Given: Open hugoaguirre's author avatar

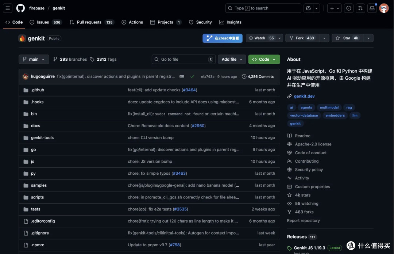Looking at the screenshot, I should pos(26,76).
